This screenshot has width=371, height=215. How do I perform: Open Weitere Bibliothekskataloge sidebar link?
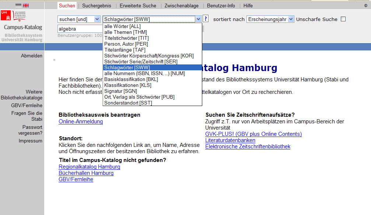pos(21,95)
